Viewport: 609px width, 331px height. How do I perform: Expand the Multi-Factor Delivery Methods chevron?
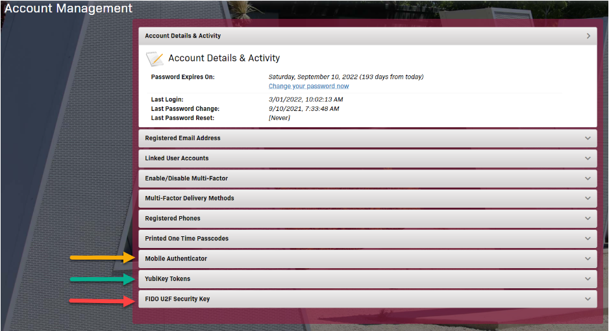(588, 199)
